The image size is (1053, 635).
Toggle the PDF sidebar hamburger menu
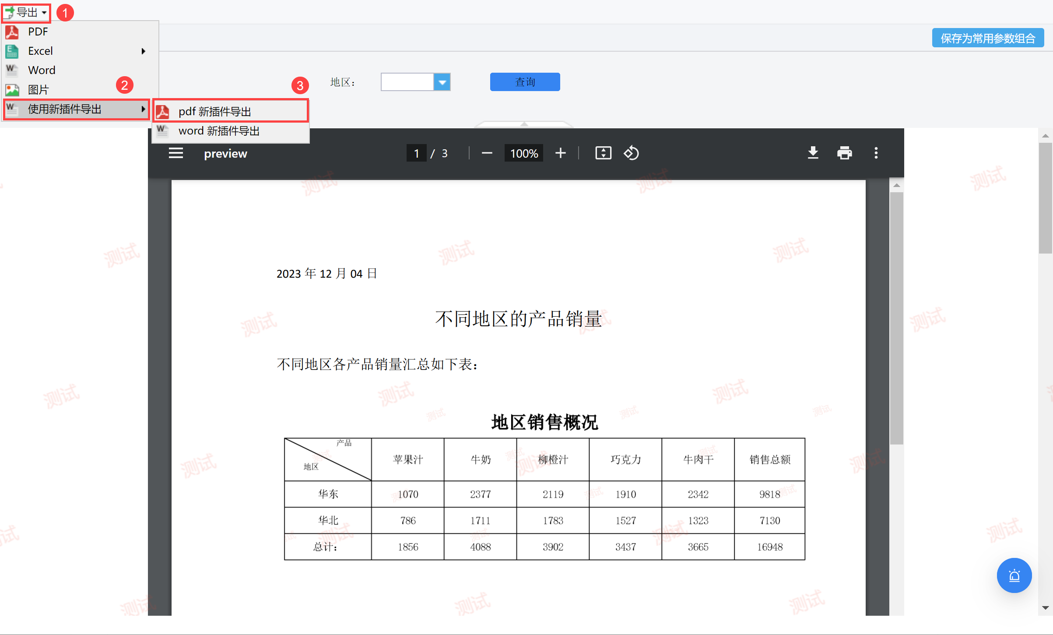coord(176,153)
